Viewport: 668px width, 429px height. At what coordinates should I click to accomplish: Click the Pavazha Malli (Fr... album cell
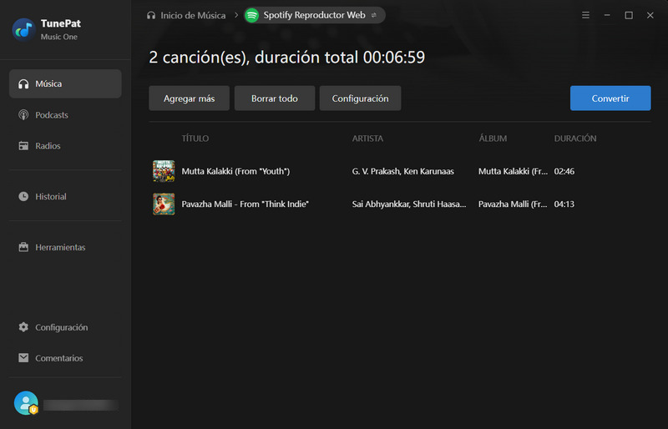513,204
